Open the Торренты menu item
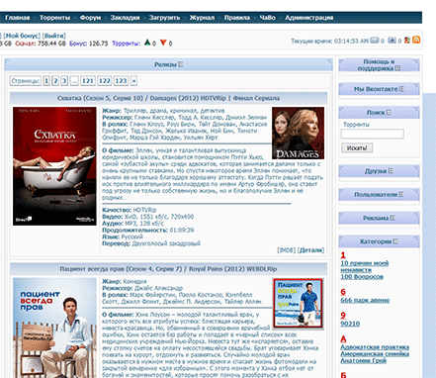Image resolution: width=436 pixels, height=378 pixels. point(55,18)
